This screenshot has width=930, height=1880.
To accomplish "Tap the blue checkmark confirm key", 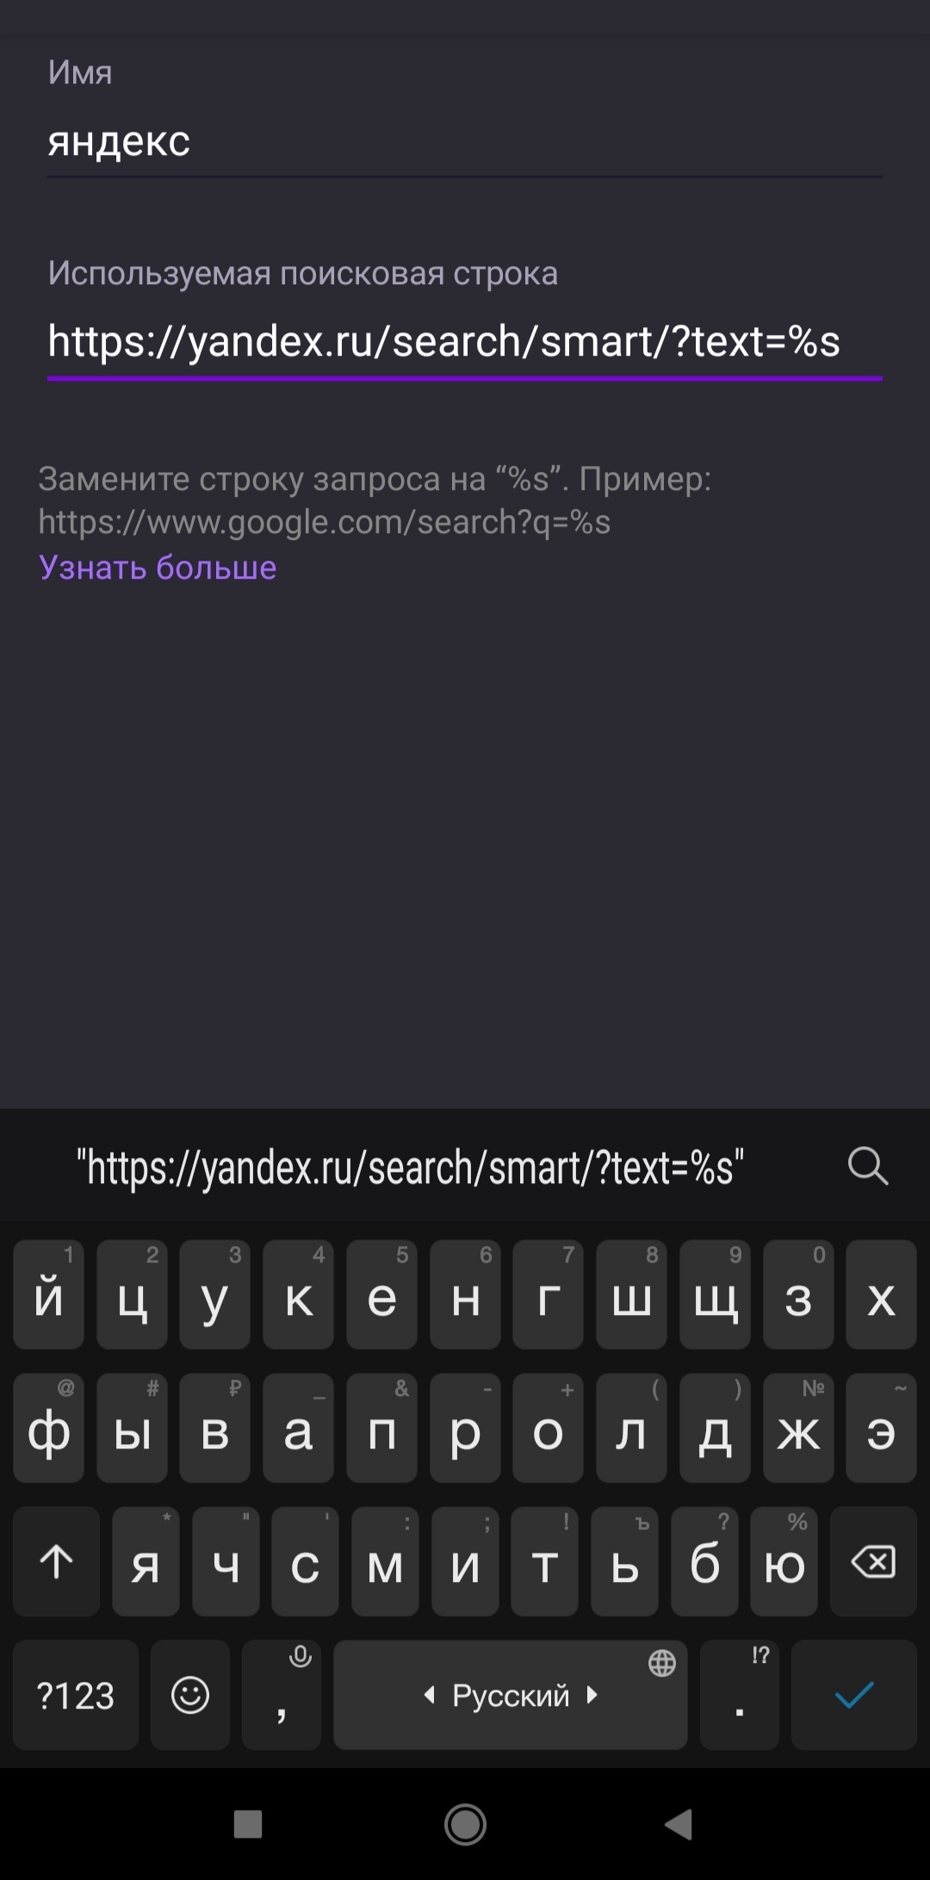I will tap(854, 1695).
